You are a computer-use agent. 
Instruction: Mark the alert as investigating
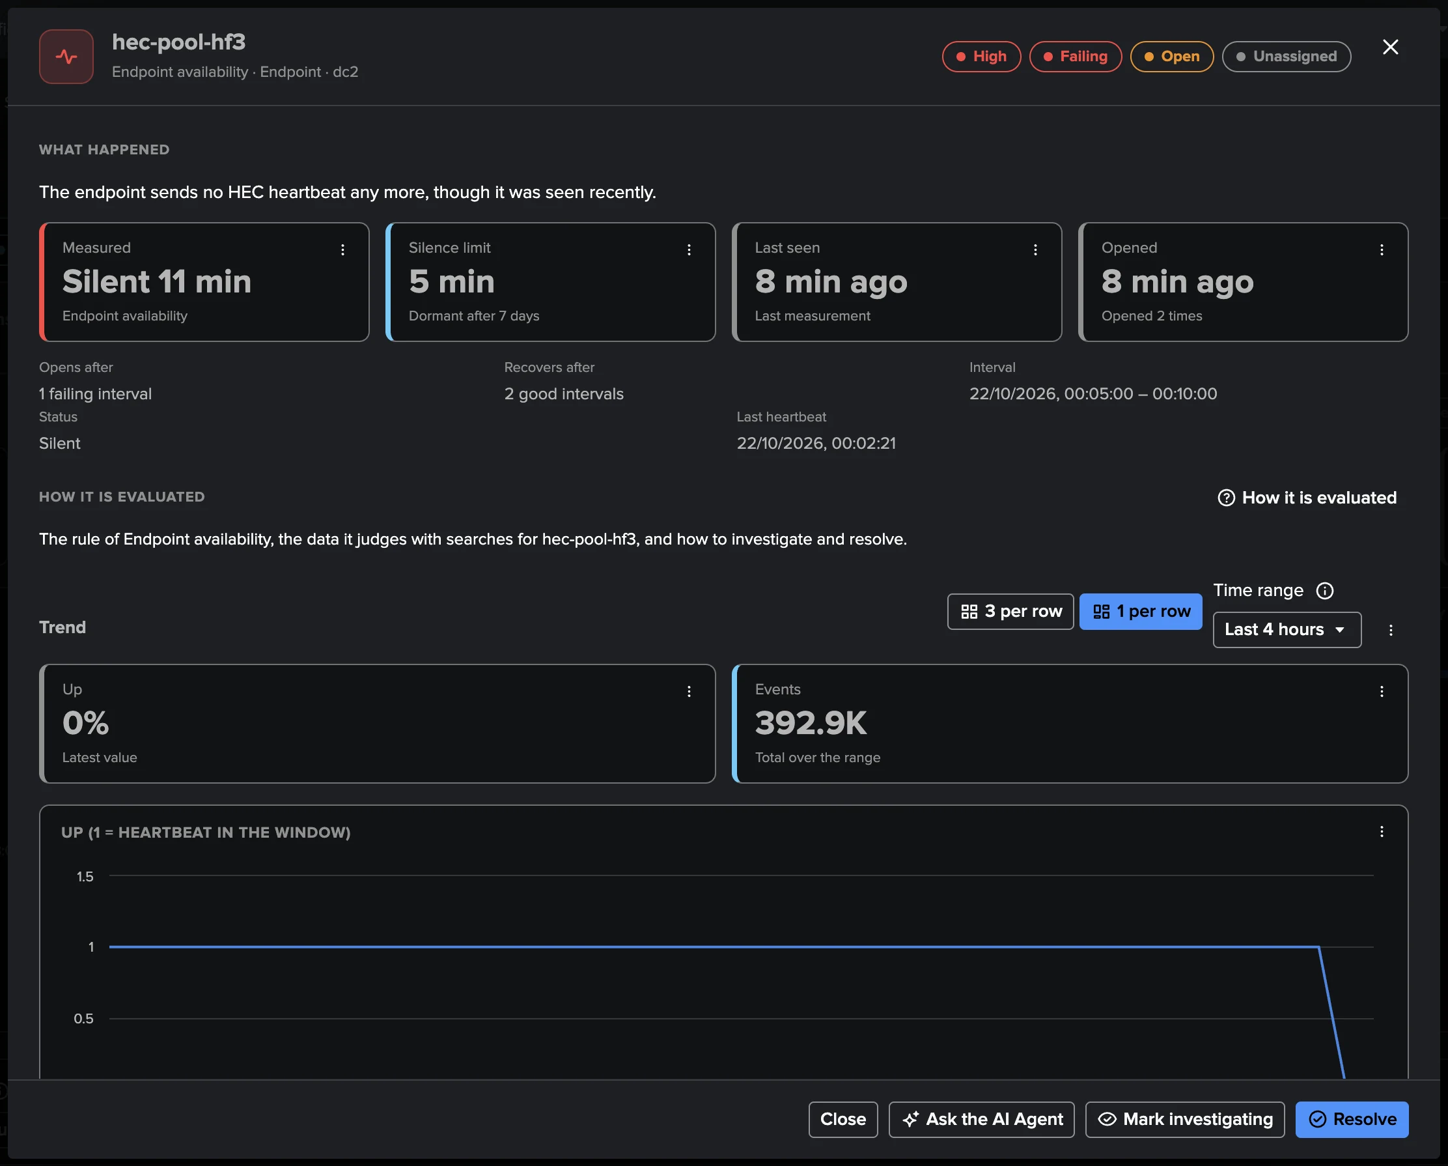pyautogui.click(x=1185, y=1120)
